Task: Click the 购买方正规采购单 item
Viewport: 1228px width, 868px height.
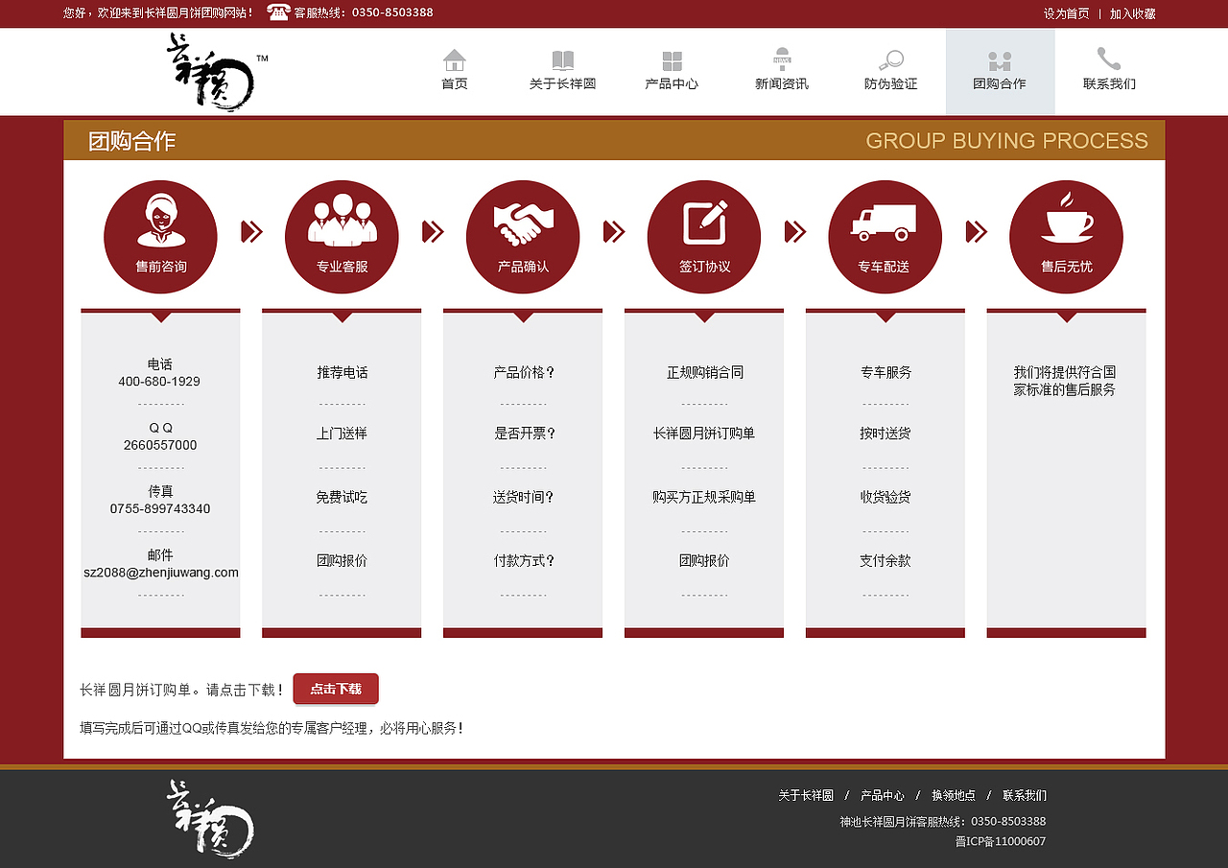Action: point(704,497)
